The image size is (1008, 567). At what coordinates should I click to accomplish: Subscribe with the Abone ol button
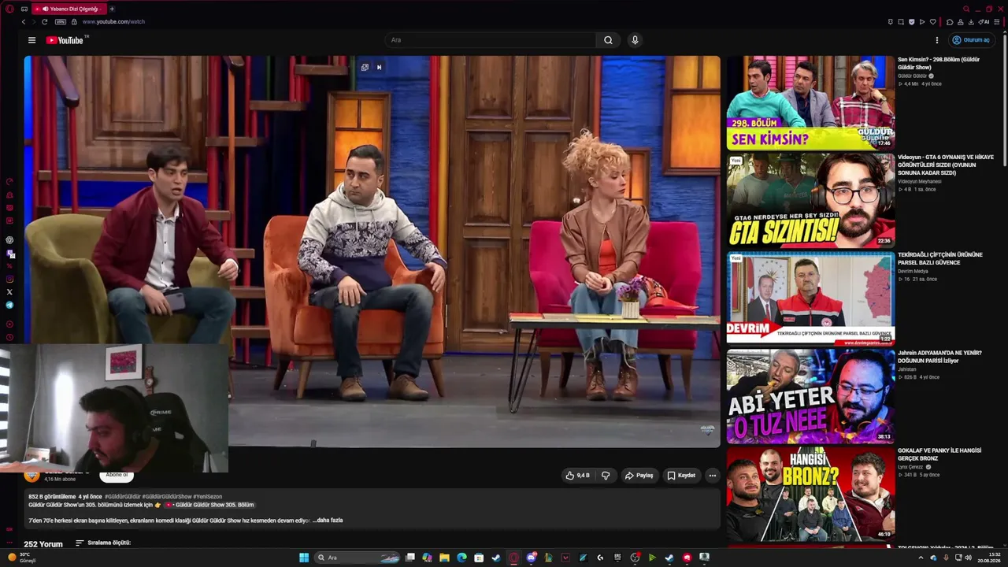pos(117,475)
